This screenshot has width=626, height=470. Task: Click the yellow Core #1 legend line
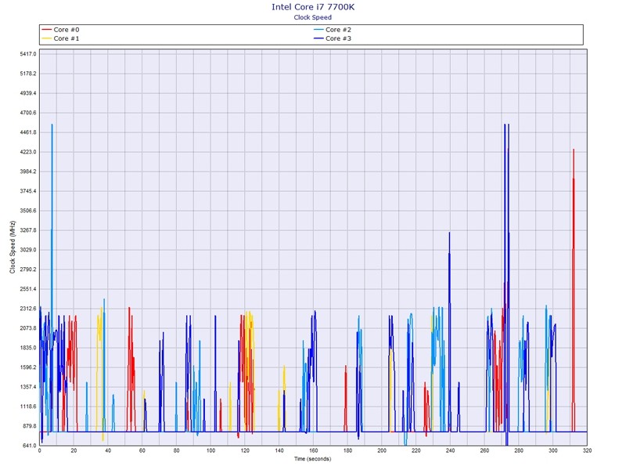[x=46, y=38]
